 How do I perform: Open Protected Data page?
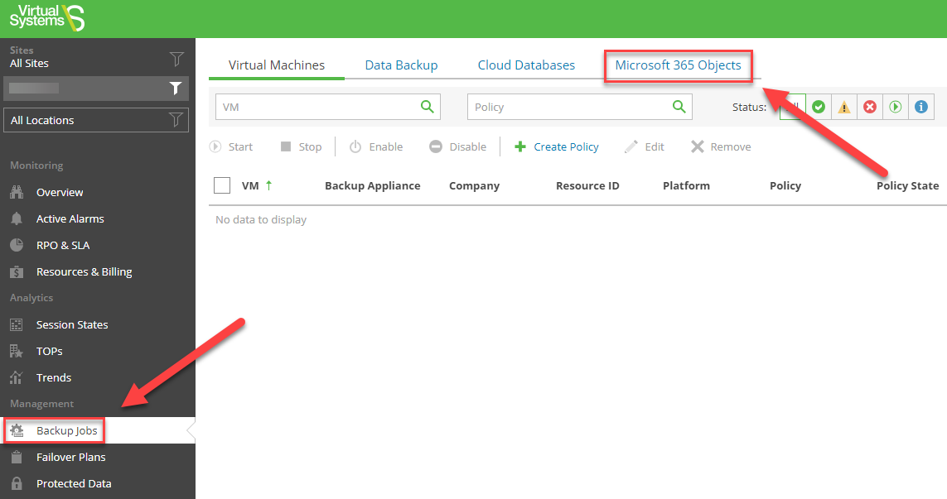pos(74,484)
